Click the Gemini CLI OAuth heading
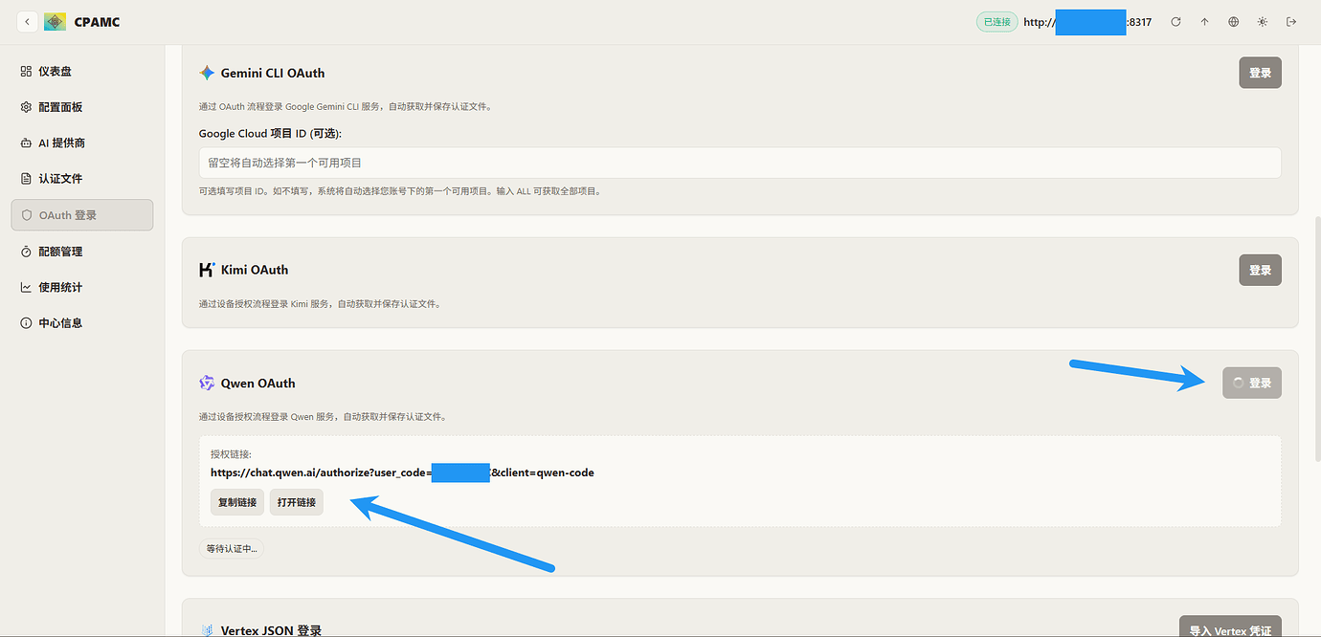The image size is (1321, 637). [x=273, y=73]
